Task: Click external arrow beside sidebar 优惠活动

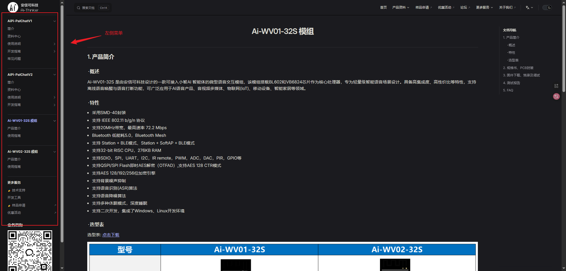Action: [55, 213]
